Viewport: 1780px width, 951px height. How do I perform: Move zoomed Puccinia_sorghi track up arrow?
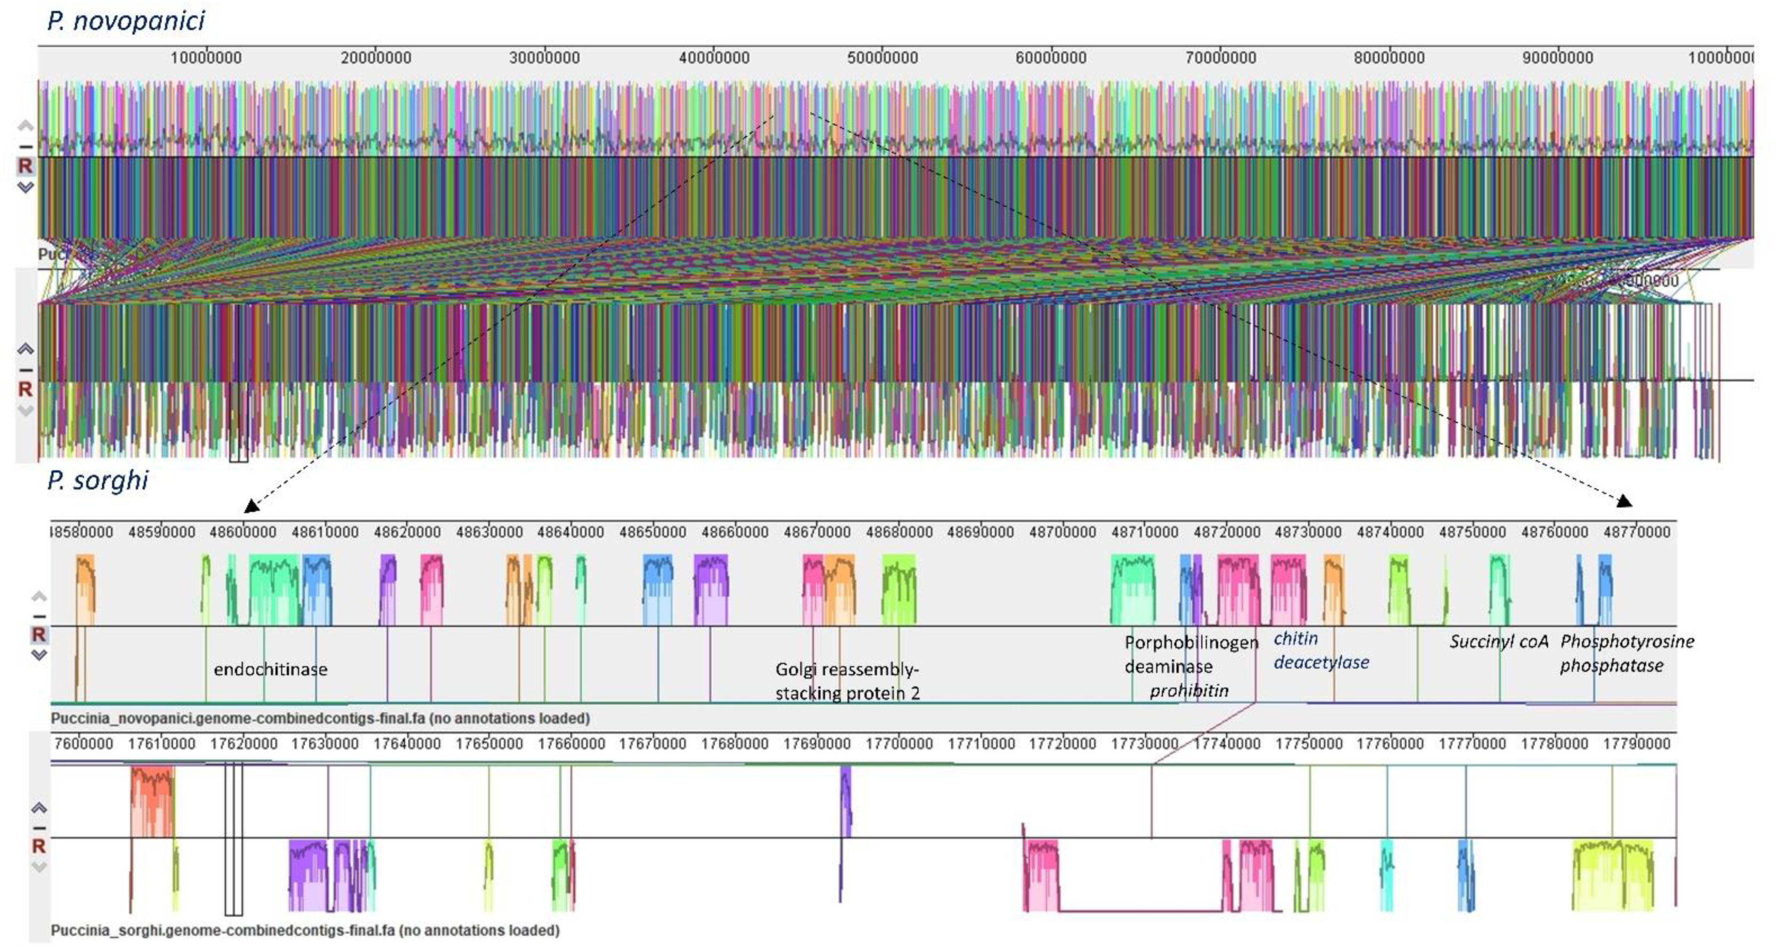(39, 807)
